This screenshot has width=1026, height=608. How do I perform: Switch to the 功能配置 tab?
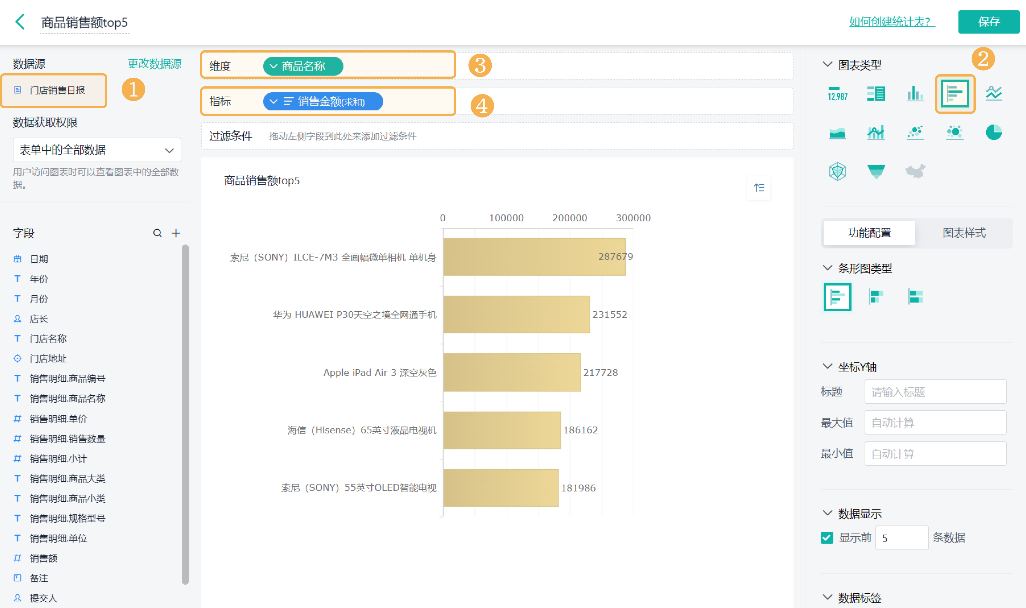click(x=869, y=233)
